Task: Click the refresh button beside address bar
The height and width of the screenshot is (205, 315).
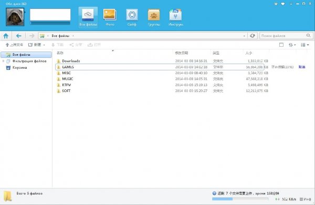Action: pos(253,36)
